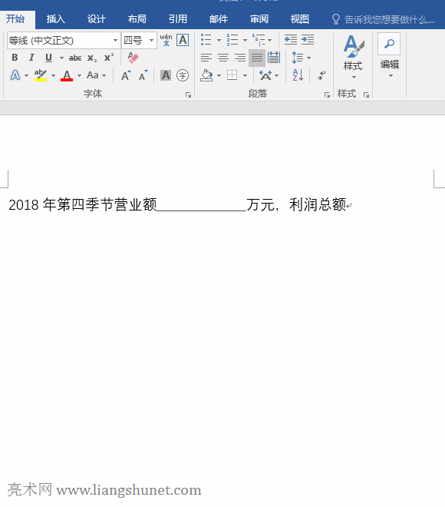The height and width of the screenshot is (507, 445).
Task: Toggle Bold formatting
Action: [x=15, y=58]
